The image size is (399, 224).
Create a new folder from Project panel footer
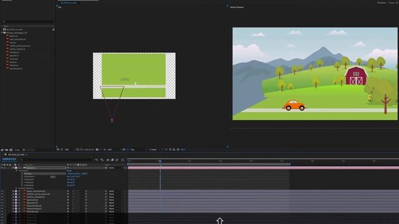point(7,150)
